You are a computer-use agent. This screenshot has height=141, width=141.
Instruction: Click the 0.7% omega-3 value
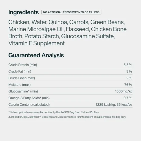click(x=128, y=98)
